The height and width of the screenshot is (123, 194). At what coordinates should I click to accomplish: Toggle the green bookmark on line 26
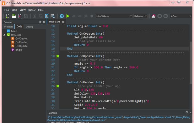point(57,86)
